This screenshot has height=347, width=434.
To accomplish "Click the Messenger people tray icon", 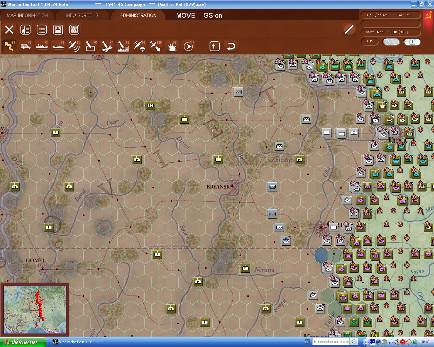I will pos(397,342).
